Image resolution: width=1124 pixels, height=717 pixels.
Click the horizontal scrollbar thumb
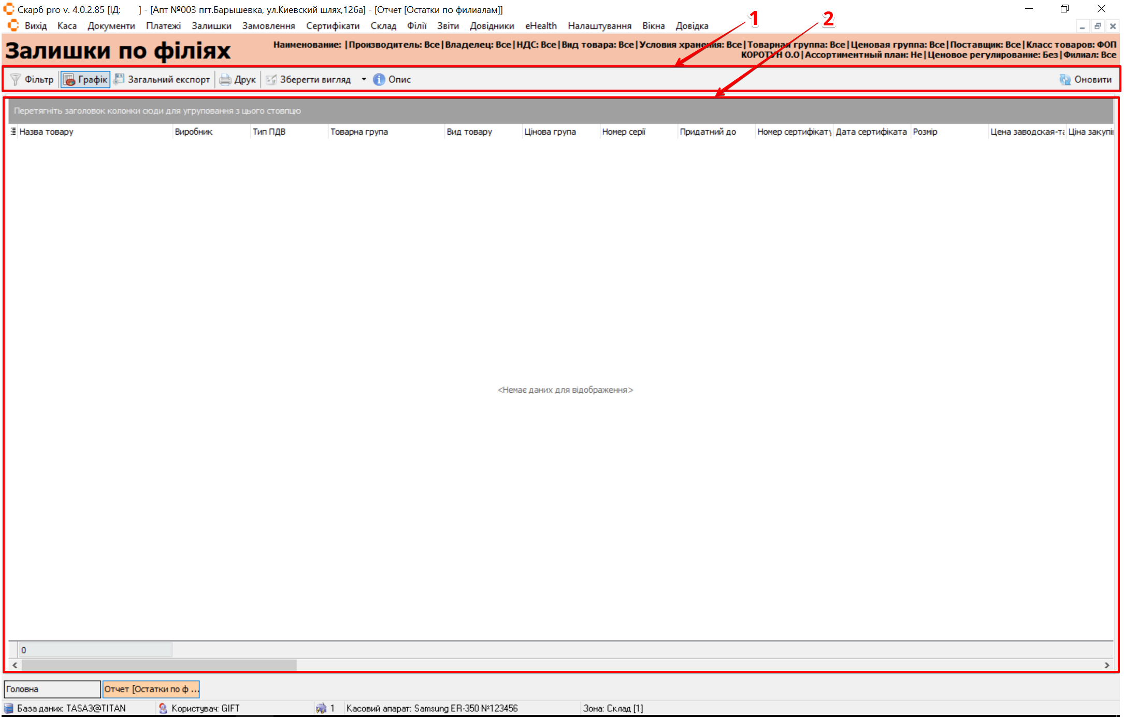[x=158, y=665]
